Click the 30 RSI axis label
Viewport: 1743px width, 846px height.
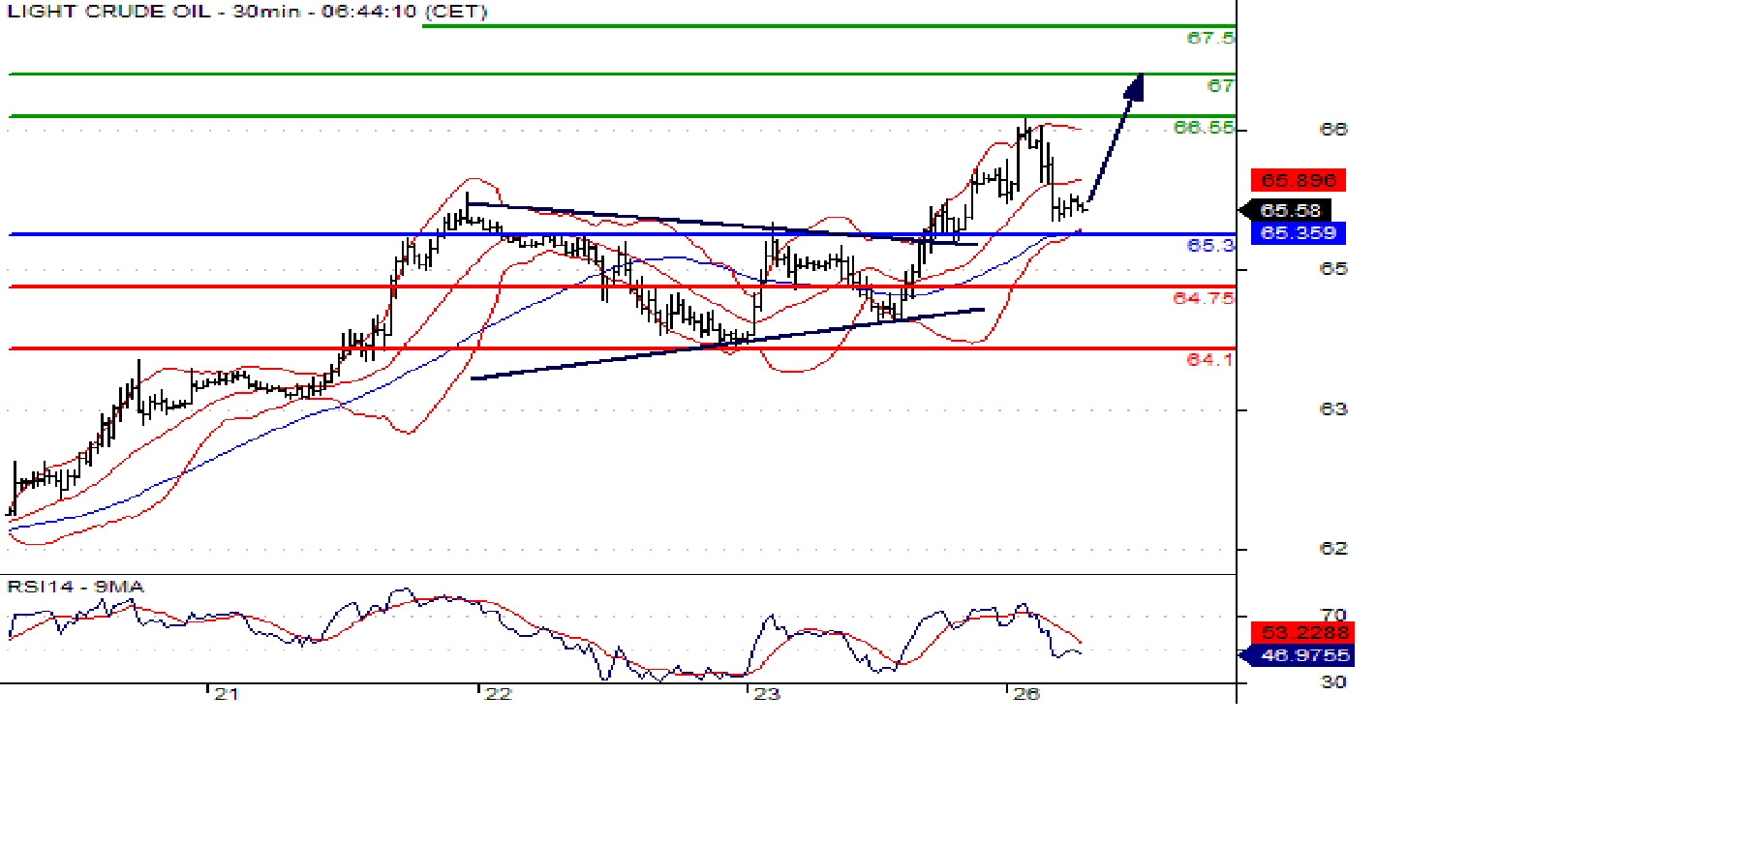tap(1333, 682)
